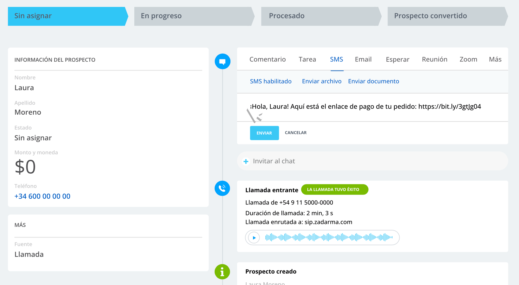
Task: Switch to the Comentario tab
Action: coord(268,59)
